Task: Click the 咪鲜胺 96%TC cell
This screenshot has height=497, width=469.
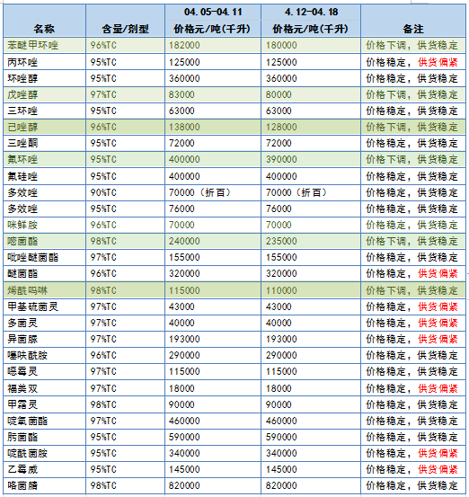Action: (125, 225)
